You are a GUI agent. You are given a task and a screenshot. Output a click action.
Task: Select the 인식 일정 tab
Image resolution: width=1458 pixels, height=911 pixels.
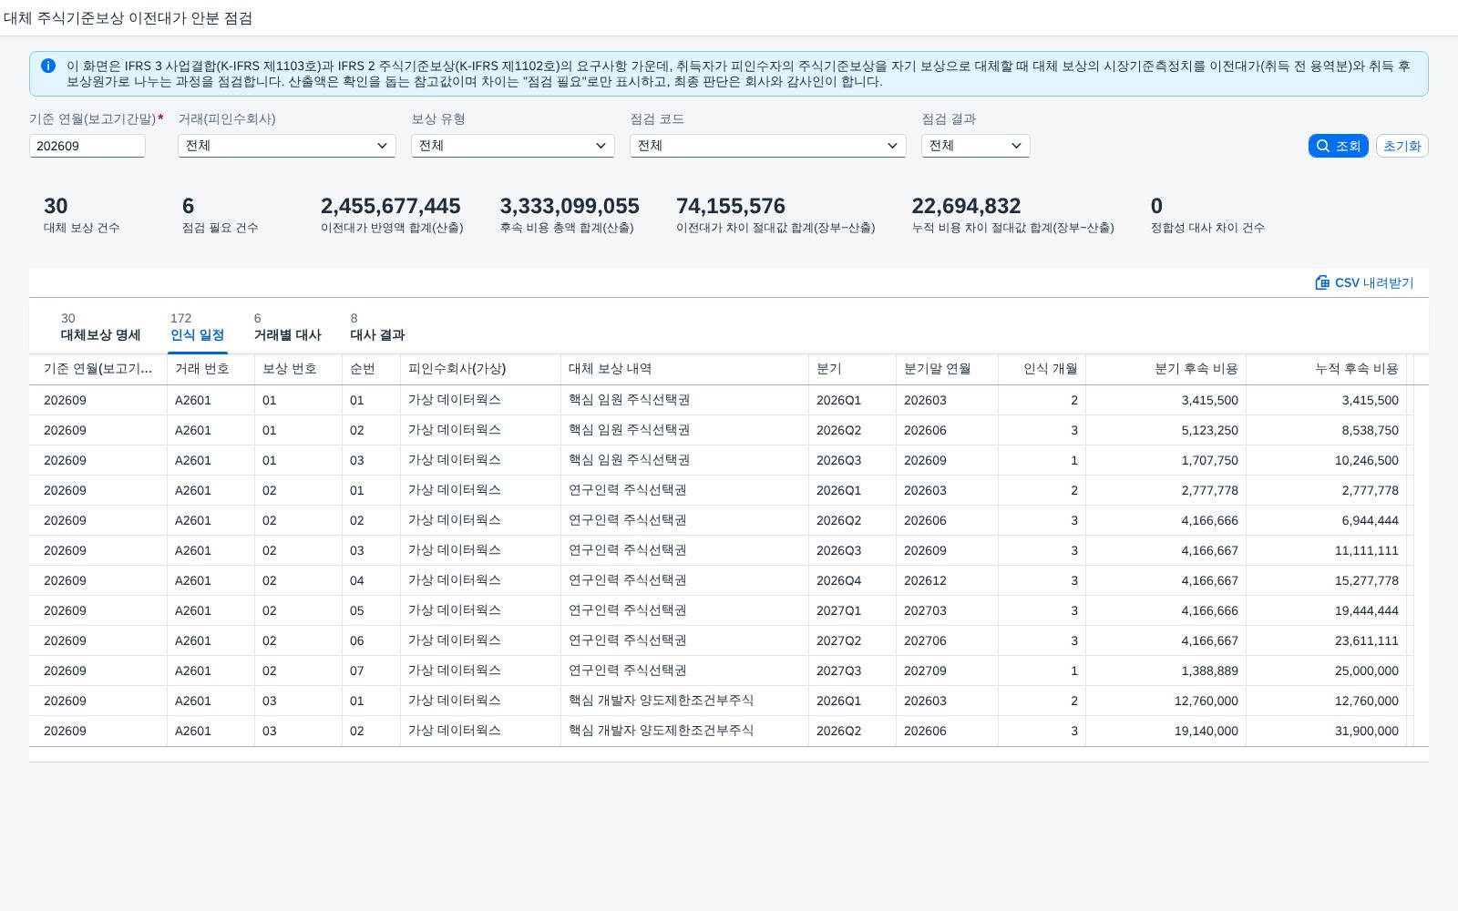coord(197,327)
